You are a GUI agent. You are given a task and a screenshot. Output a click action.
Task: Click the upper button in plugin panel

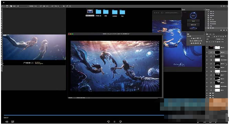193,21
